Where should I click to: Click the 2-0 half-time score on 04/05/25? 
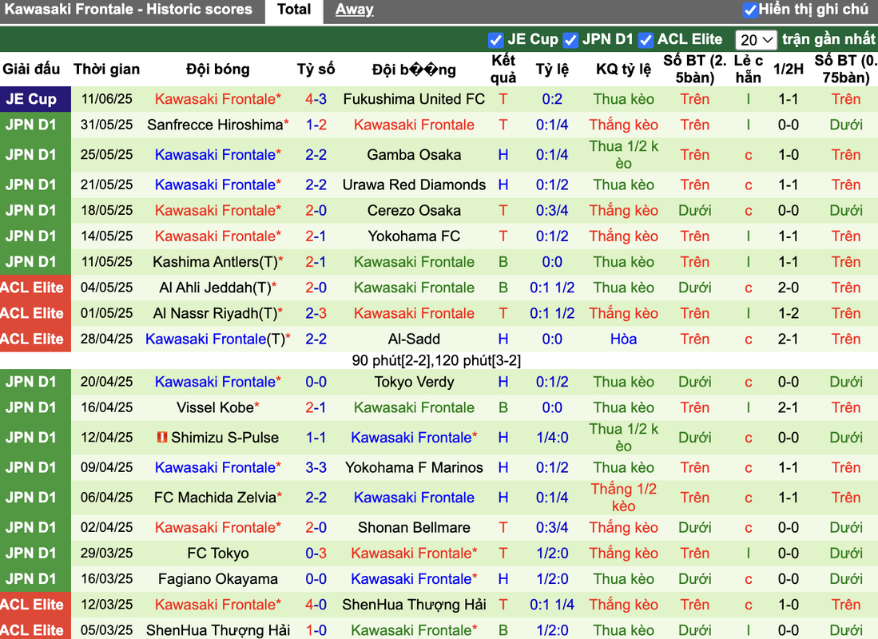click(788, 288)
